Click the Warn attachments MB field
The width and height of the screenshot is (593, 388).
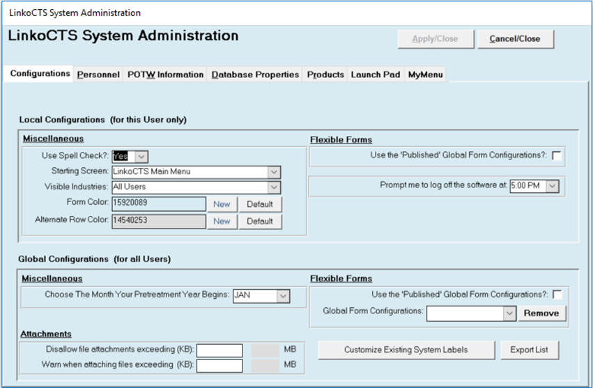(x=265, y=366)
